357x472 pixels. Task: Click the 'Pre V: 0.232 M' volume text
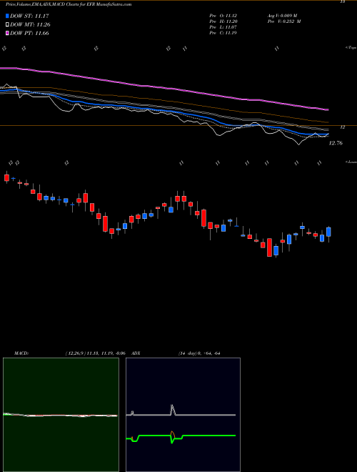click(x=284, y=21)
